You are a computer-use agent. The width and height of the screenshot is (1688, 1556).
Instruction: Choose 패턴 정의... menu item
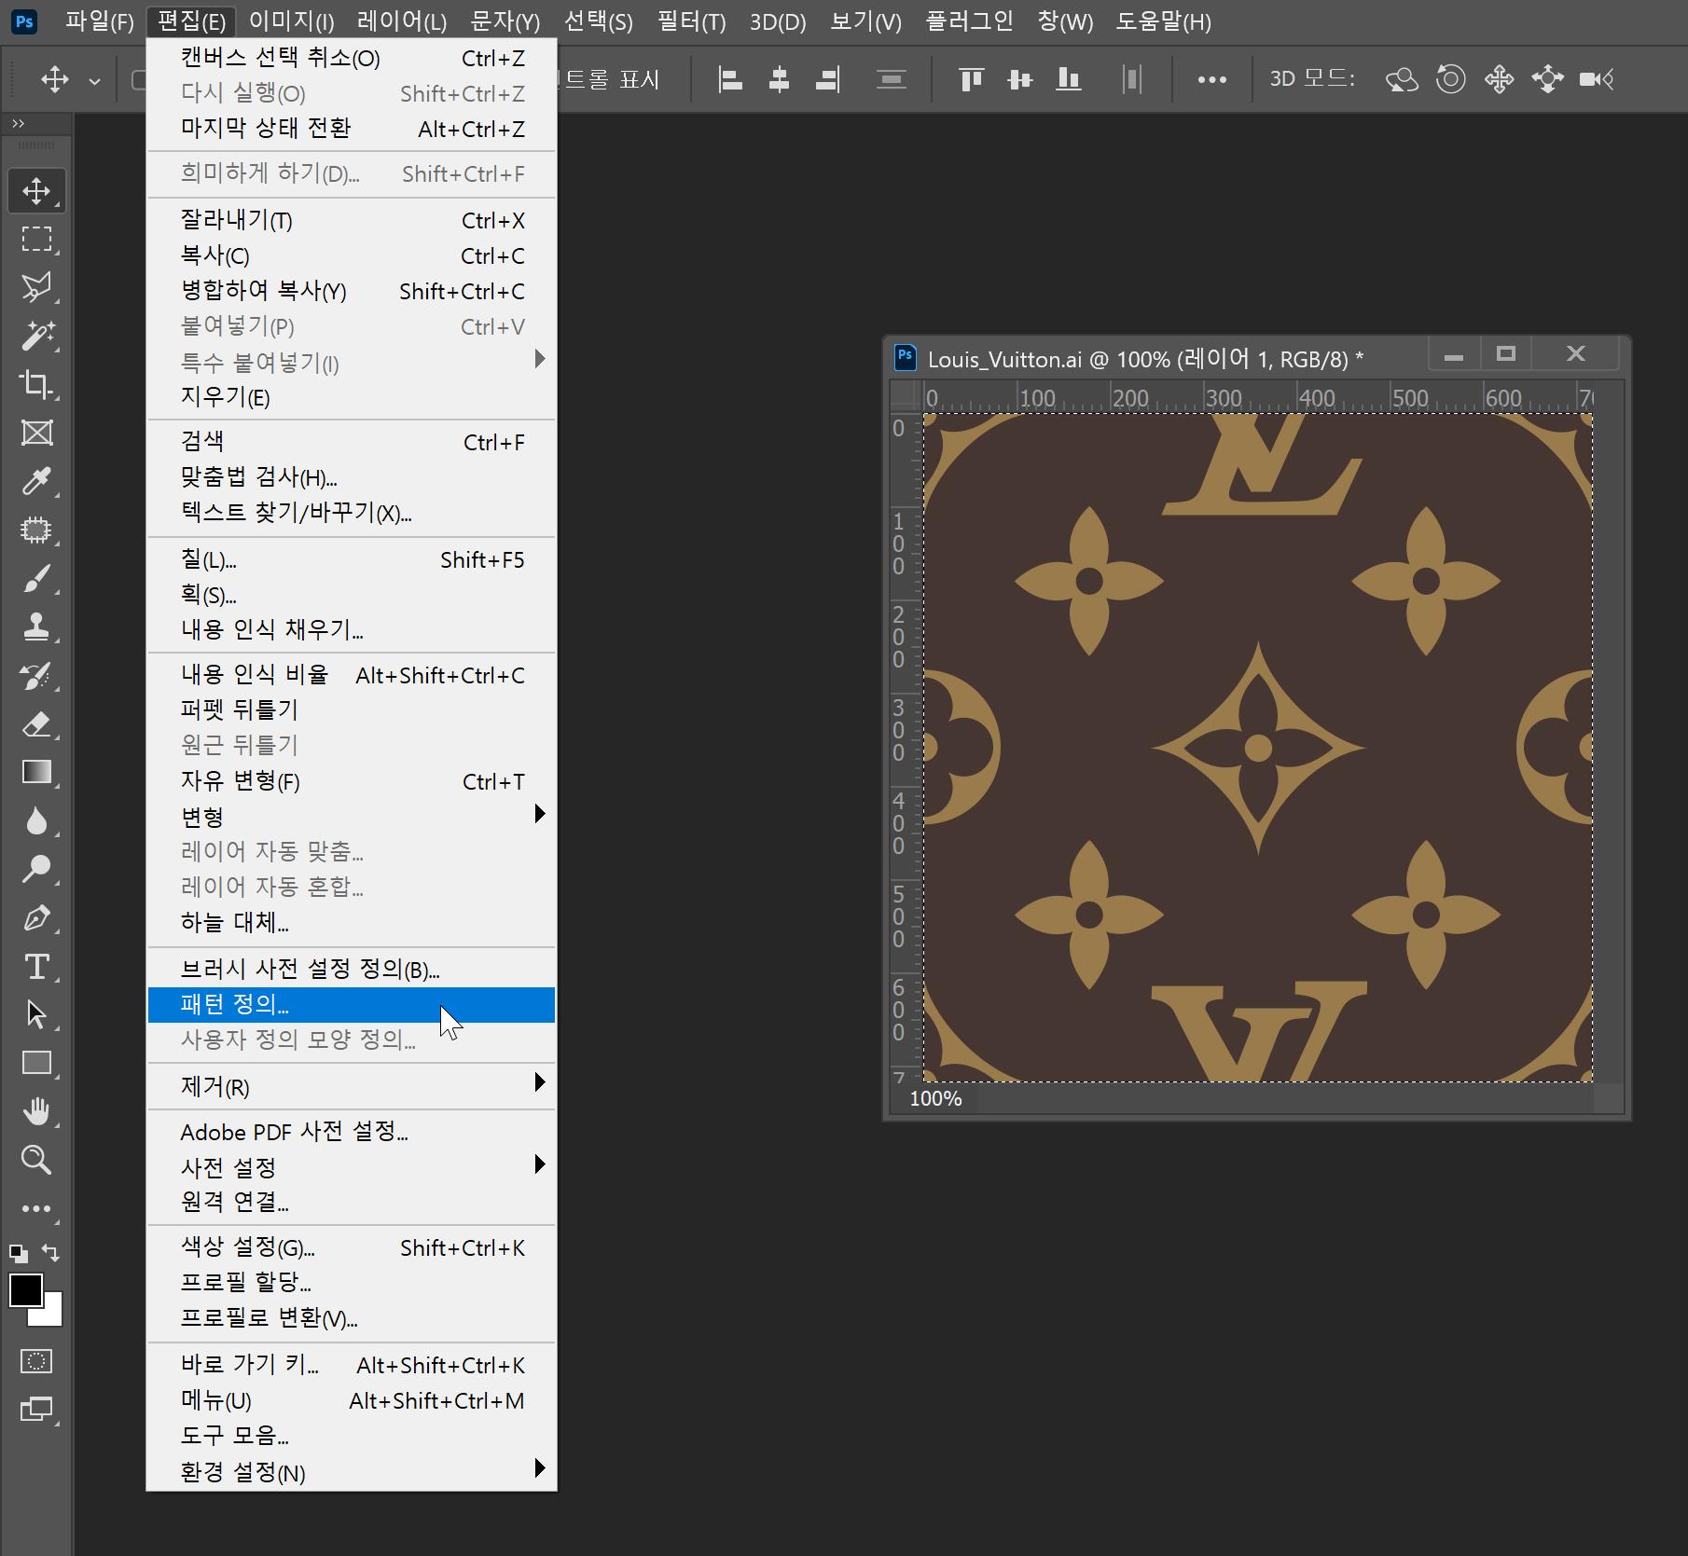coord(352,1005)
